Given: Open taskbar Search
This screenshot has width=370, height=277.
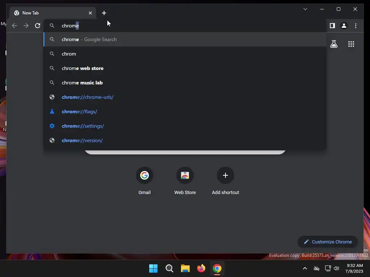Looking at the screenshot, I should 169,268.
